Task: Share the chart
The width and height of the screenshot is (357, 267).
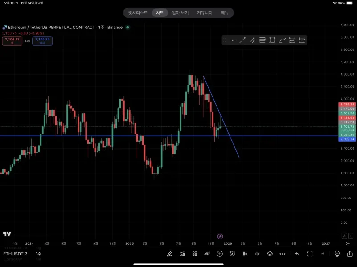Action: [x=350, y=254]
